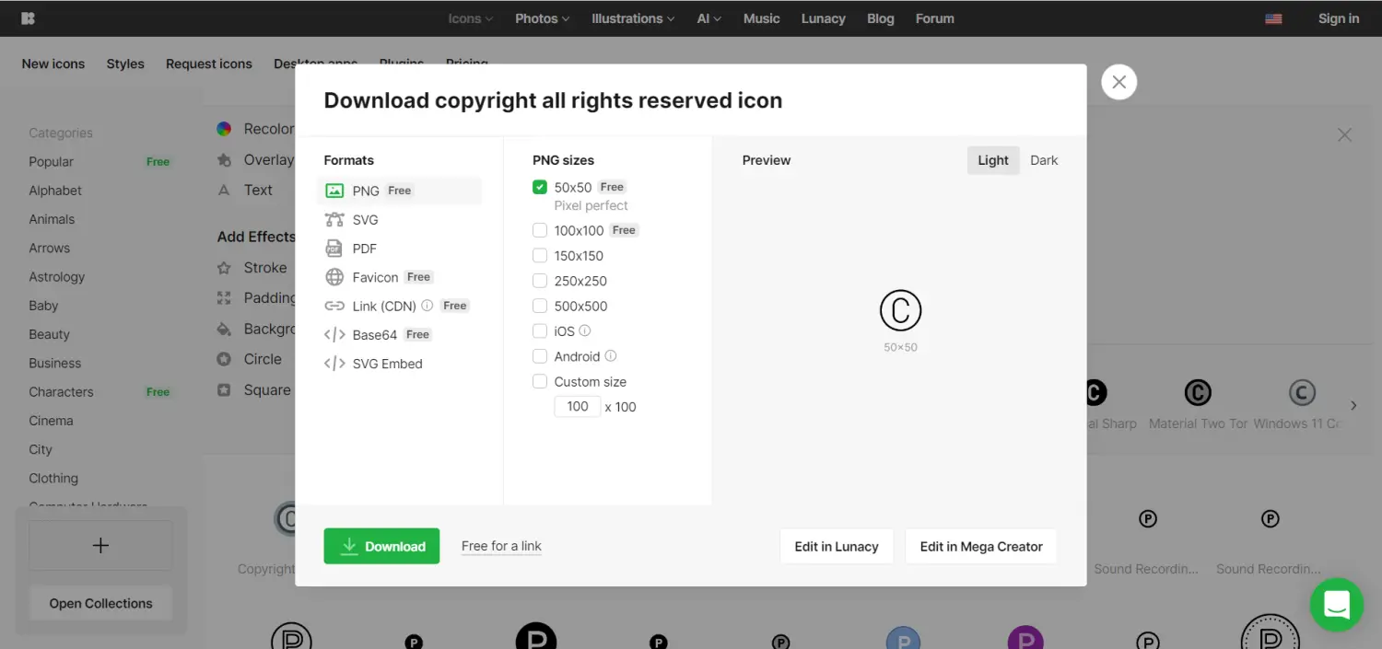Open the New icons tab

coord(53,64)
